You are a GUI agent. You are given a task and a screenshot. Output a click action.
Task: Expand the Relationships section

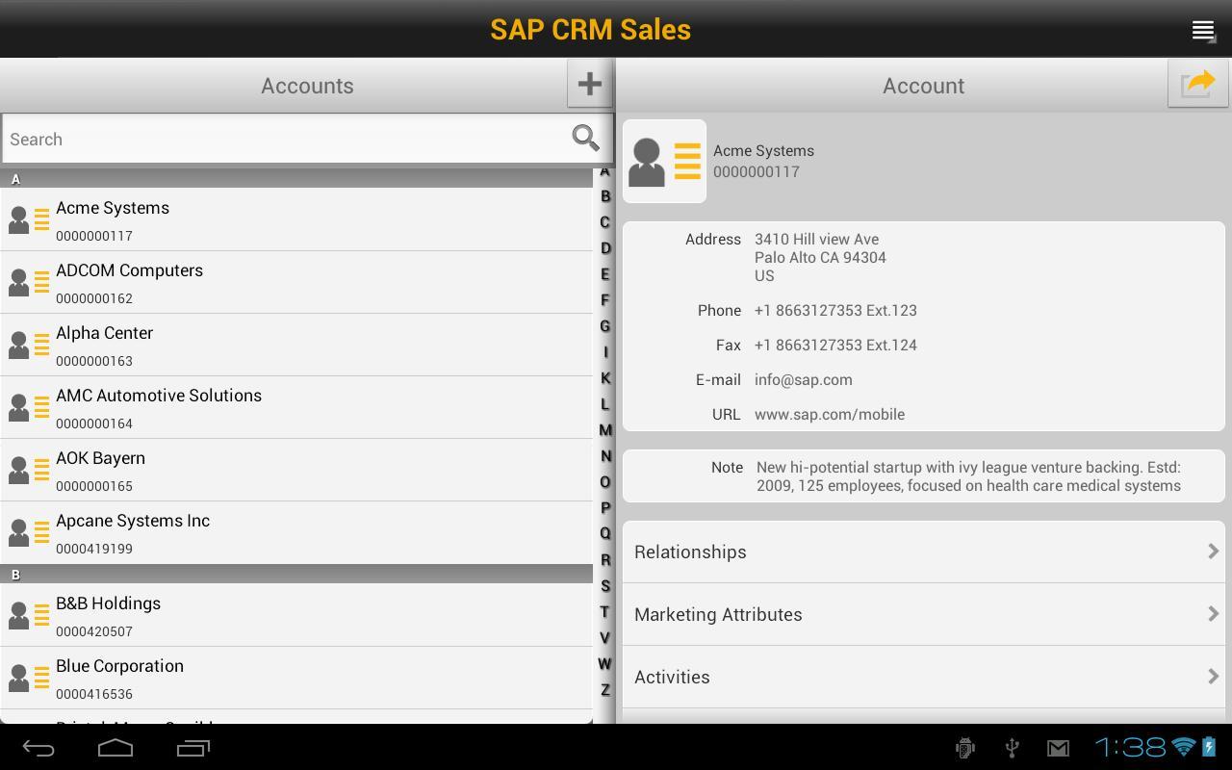pyautogui.click(x=922, y=552)
